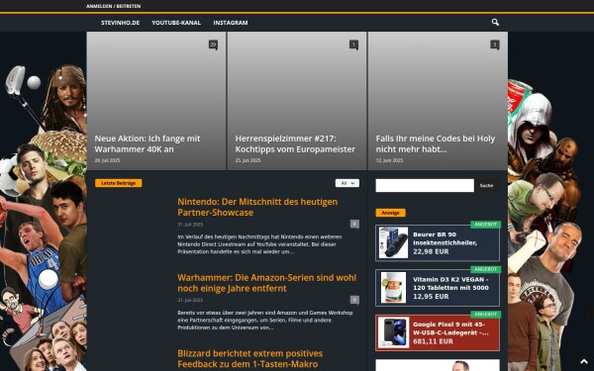Viewport: 594px width, 371px height.
Task: Click the Anzeige label
Action: [x=390, y=213]
